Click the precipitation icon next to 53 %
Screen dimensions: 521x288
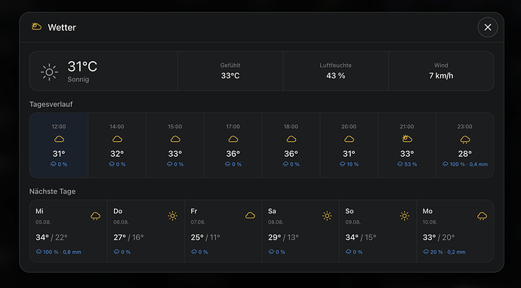[x=400, y=164]
